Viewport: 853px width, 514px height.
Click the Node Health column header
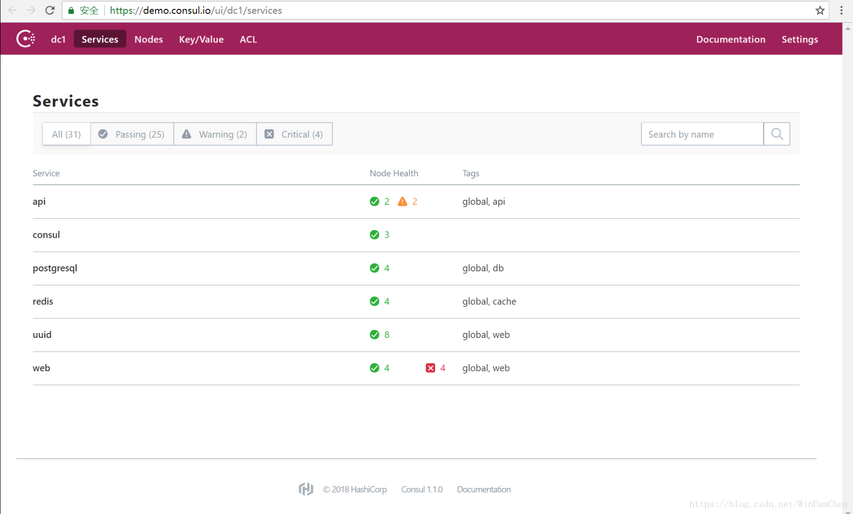pyautogui.click(x=394, y=173)
